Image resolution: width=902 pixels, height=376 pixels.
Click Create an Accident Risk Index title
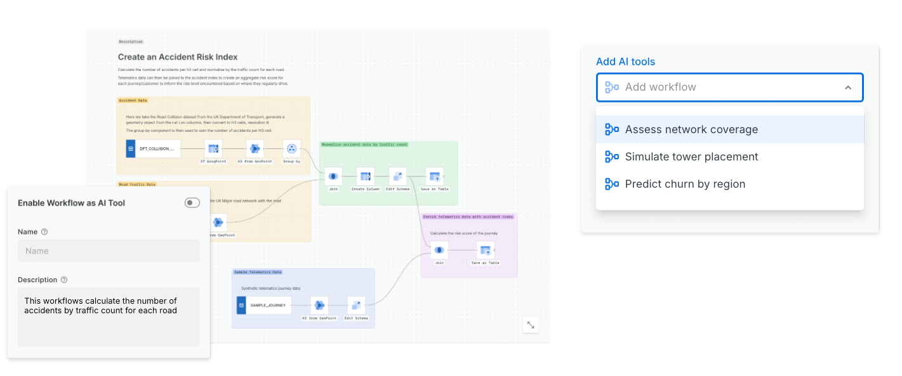tap(178, 57)
